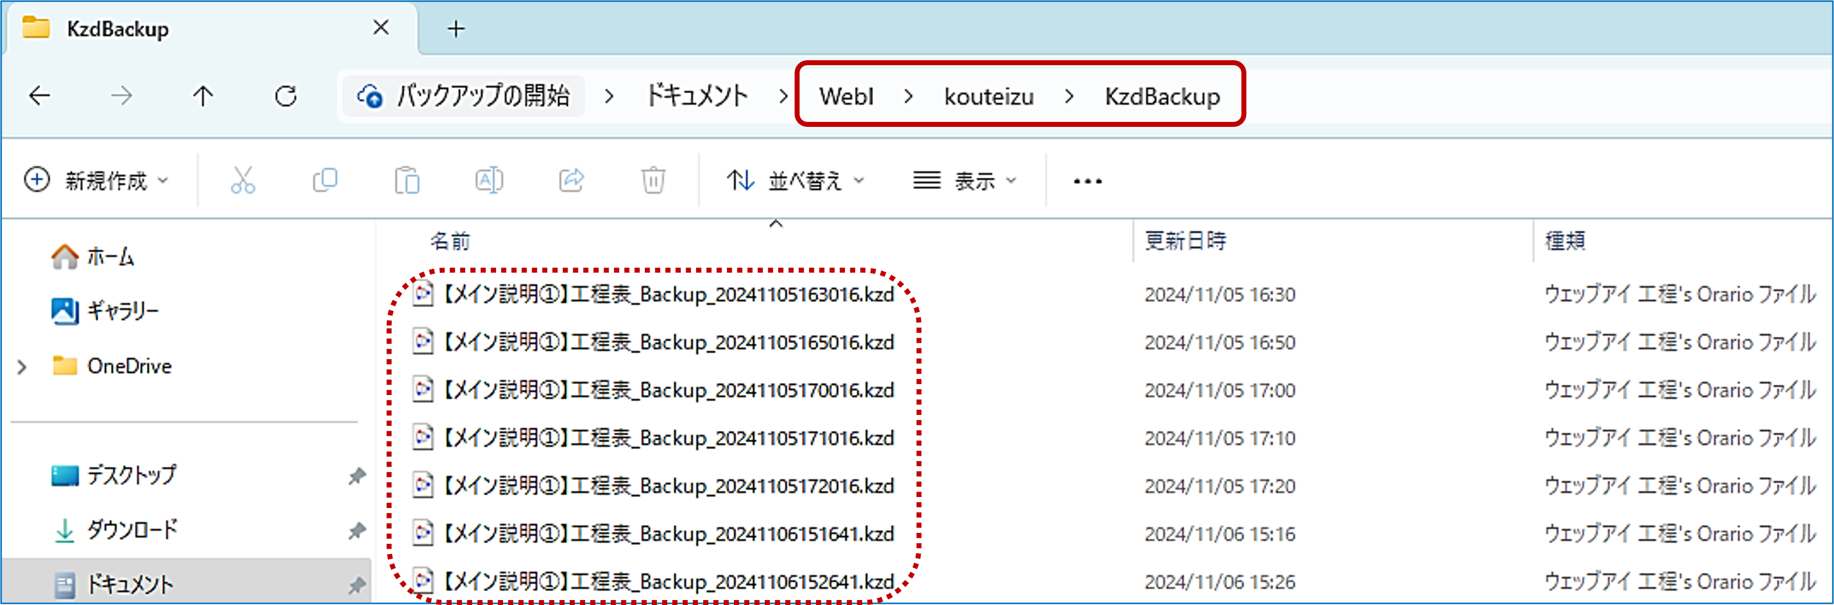Sort by 更新日時 column header
Screen dimensions: 1834x605
click(1185, 241)
